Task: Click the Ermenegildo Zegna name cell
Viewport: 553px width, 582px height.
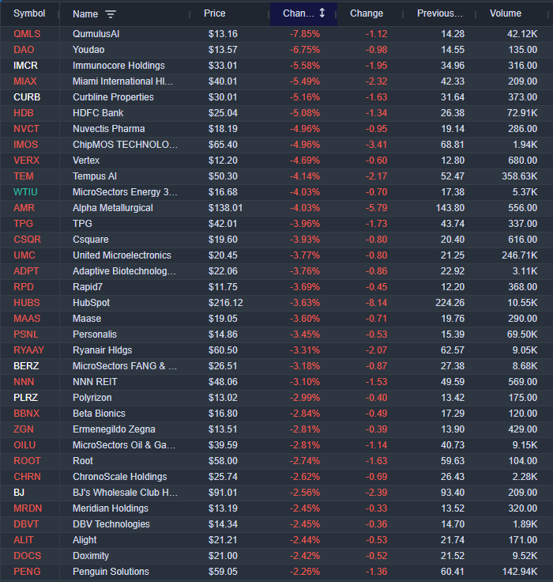Action: tap(114, 429)
